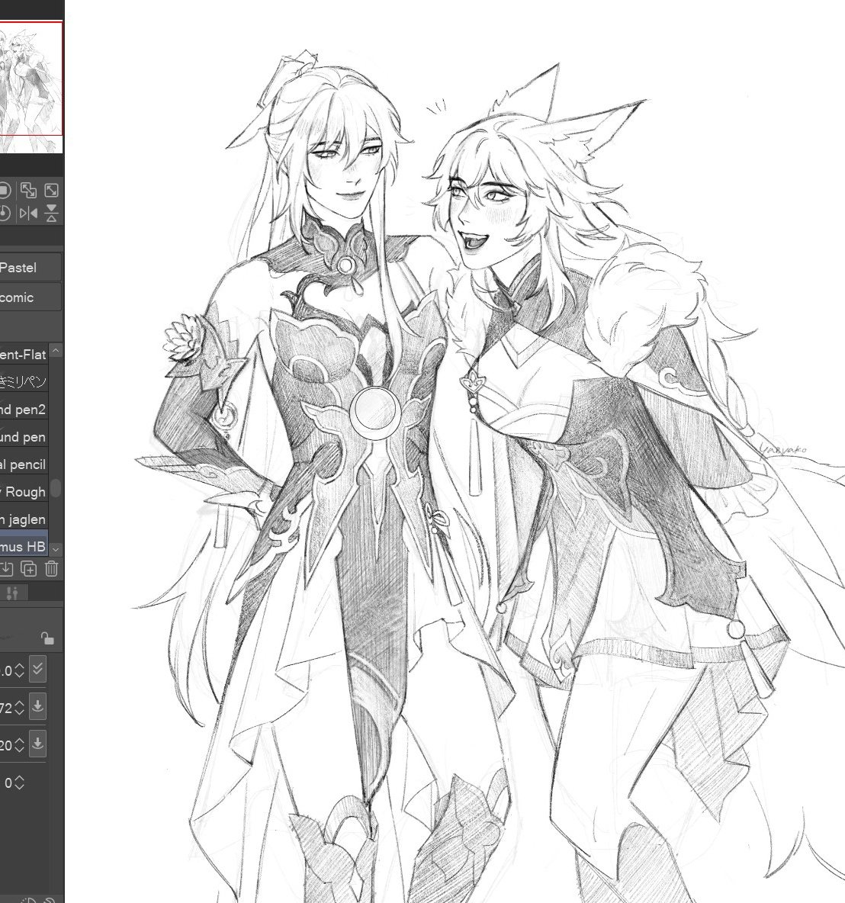Screen dimensions: 845x903
Task: Click the sub tool list scrollbar thumb
Action: click(56, 487)
